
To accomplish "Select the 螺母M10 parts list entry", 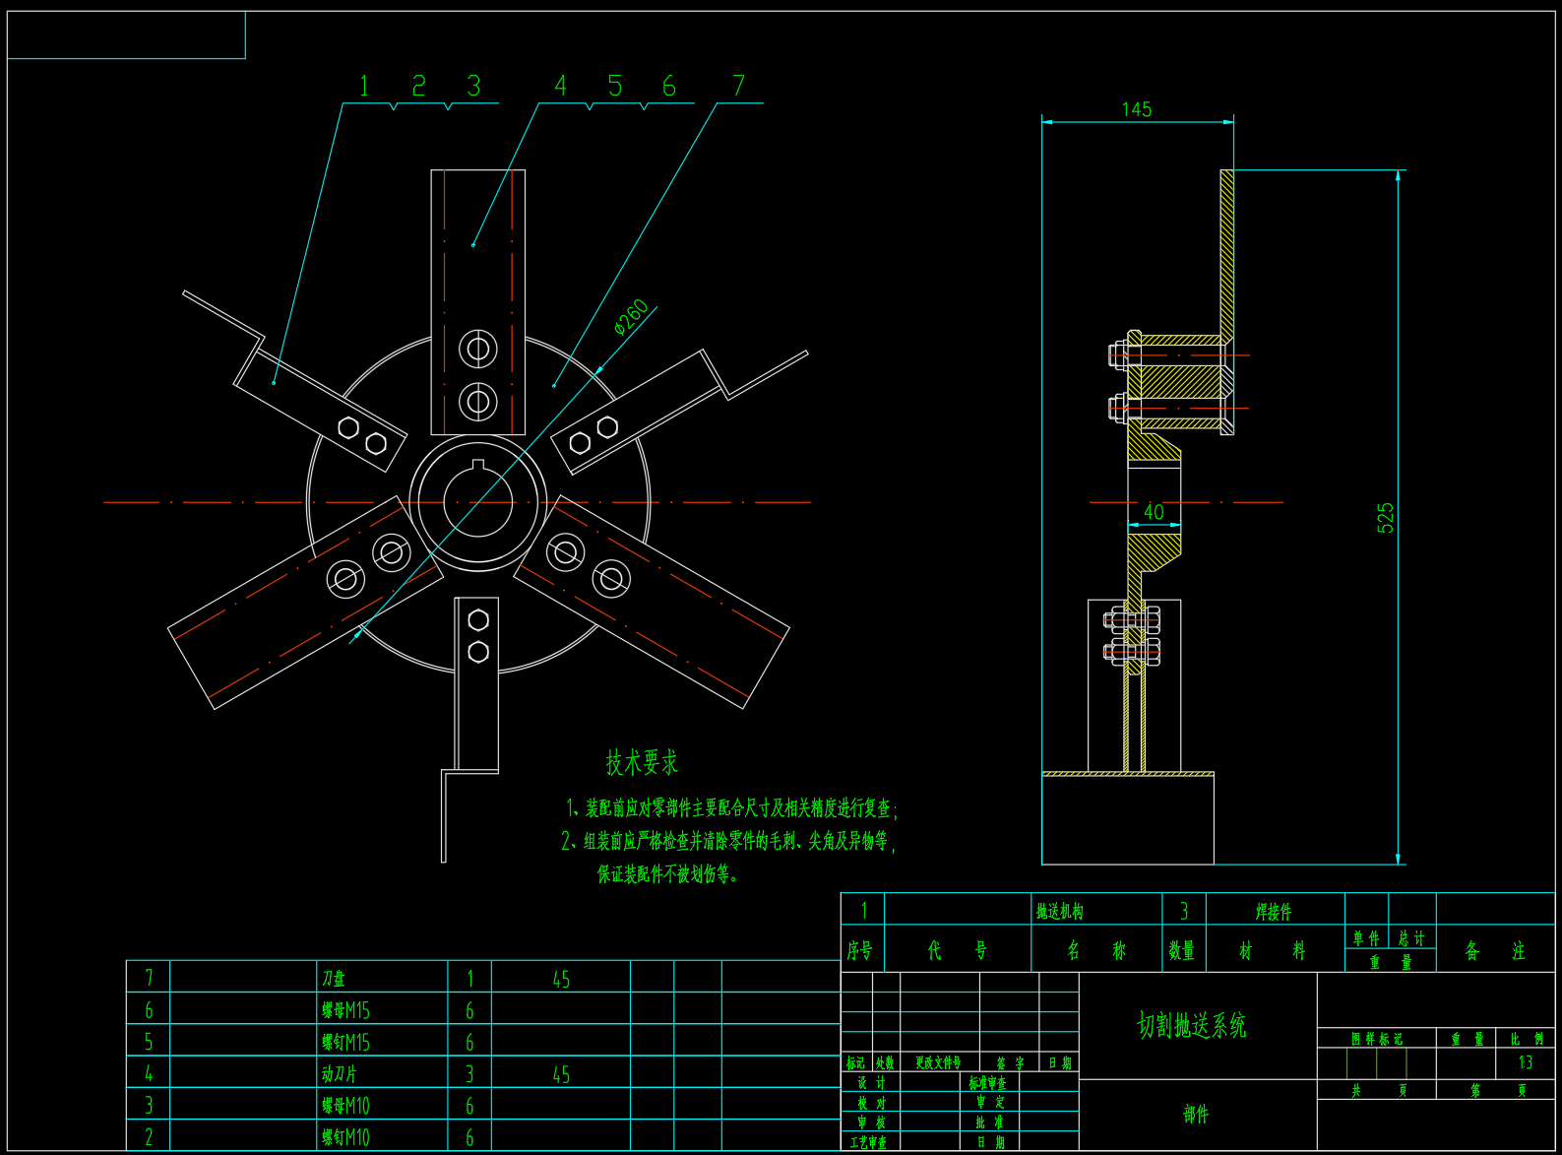I will pos(345,1106).
